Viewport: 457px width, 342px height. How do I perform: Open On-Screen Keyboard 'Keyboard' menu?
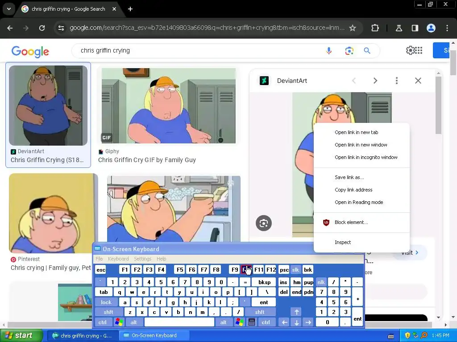[118, 259]
